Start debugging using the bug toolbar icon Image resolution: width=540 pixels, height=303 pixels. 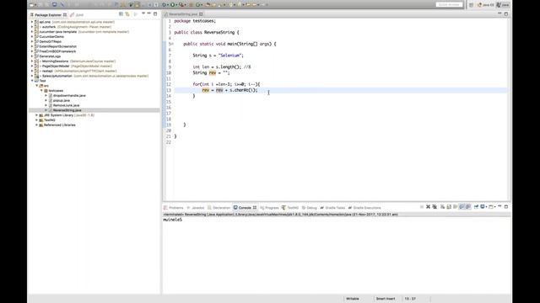(x=165, y=5)
